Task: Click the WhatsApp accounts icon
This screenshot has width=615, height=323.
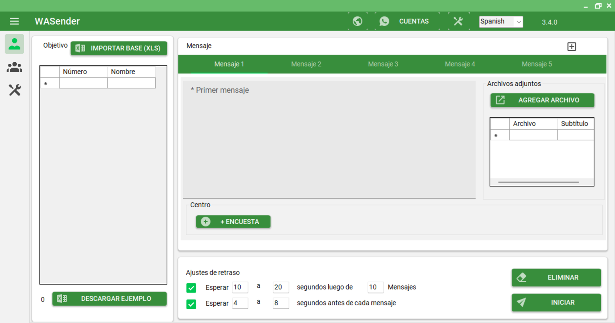Action: tap(384, 21)
